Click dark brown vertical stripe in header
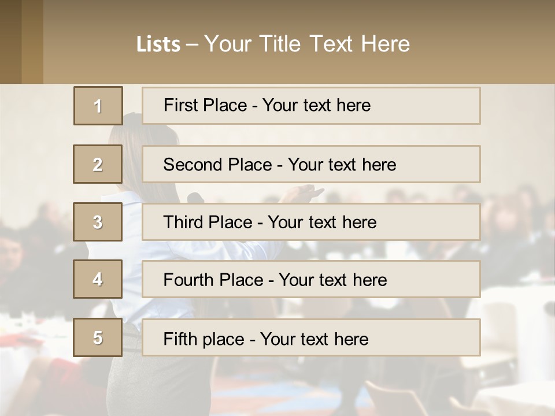The height and width of the screenshot is (416, 555). pos(32,40)
